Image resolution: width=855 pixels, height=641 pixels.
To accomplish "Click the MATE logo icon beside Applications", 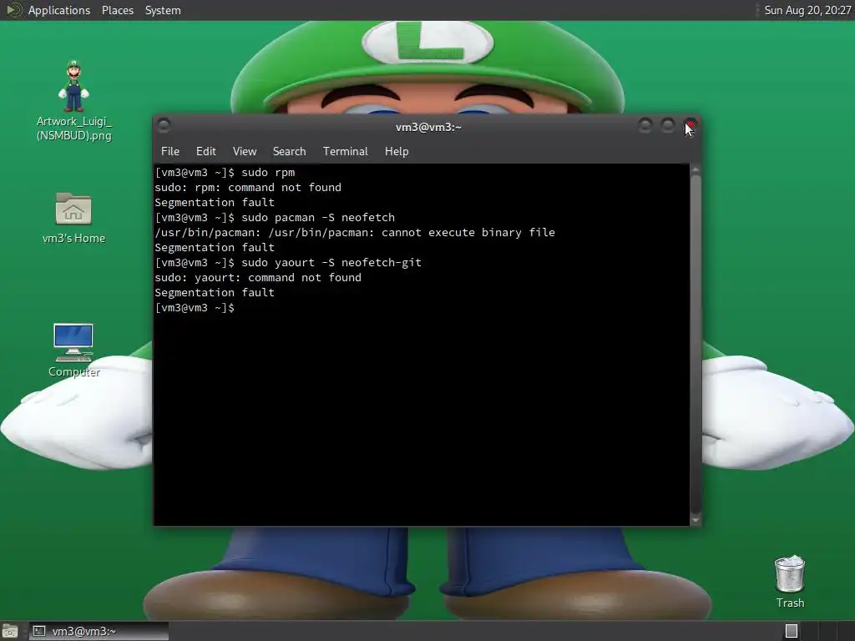I will pos(13,10).
